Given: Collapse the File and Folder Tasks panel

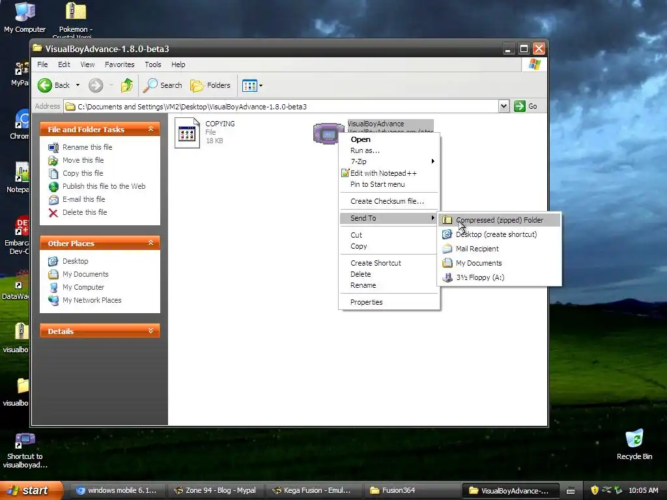Looking at the screenshot, I should pos(150,129).
